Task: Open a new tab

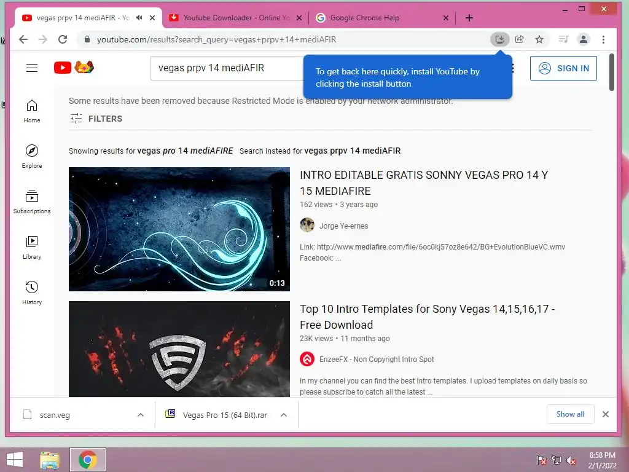Action: coord(469,18)
